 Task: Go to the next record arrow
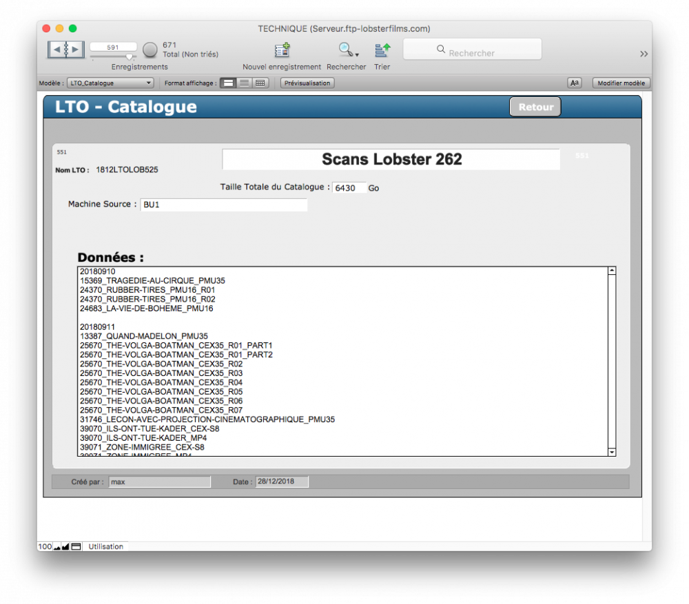[x=76, y=50]
